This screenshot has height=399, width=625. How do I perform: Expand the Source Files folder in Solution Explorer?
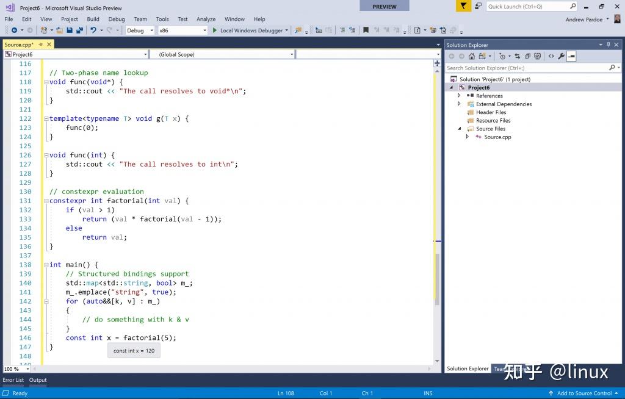[x=460, y=129]
